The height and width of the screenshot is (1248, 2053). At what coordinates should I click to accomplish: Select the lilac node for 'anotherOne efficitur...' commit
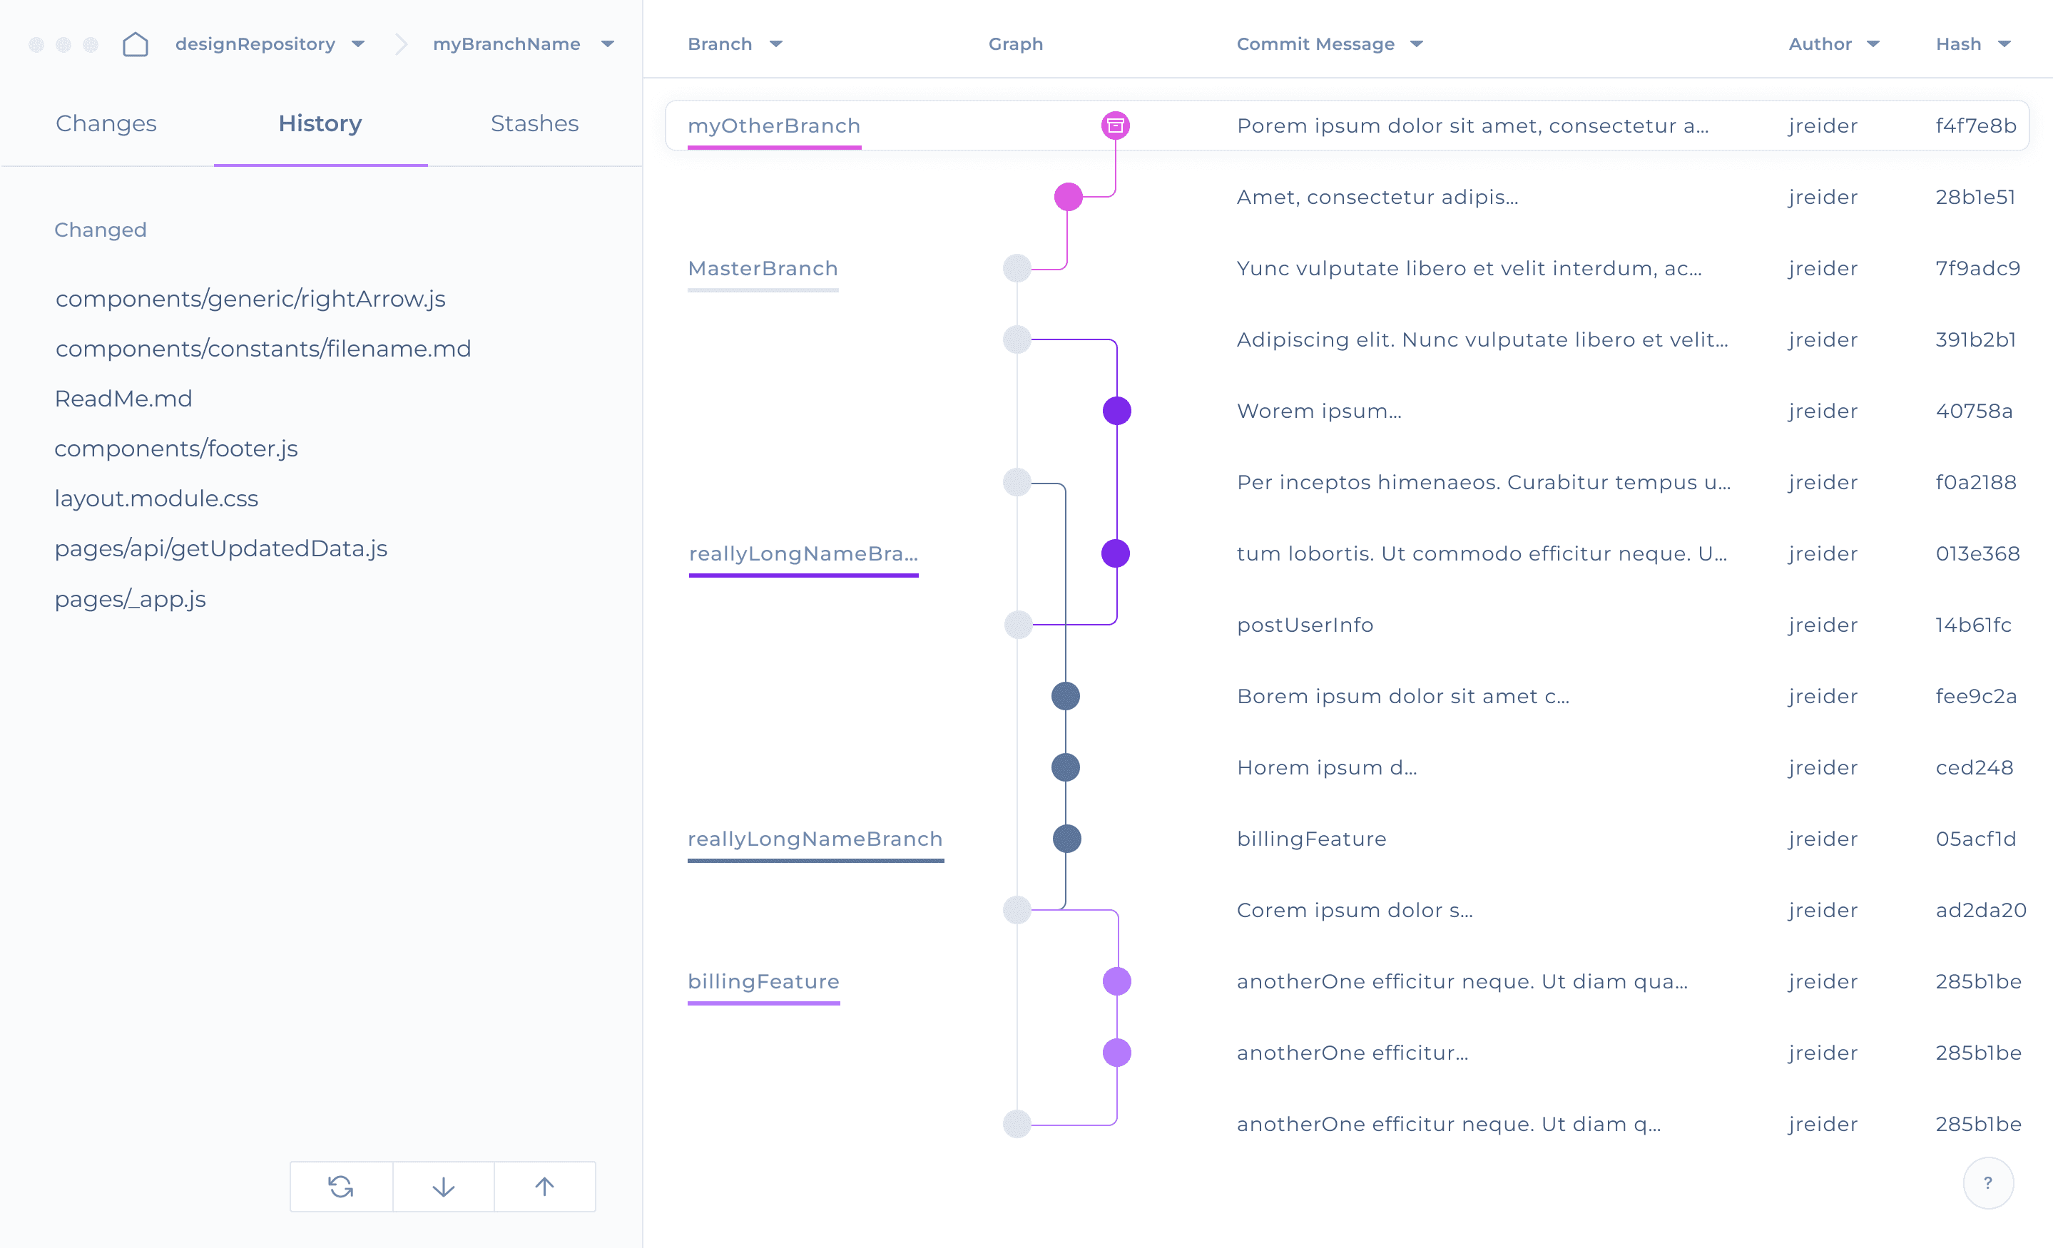point(1116,1052)
